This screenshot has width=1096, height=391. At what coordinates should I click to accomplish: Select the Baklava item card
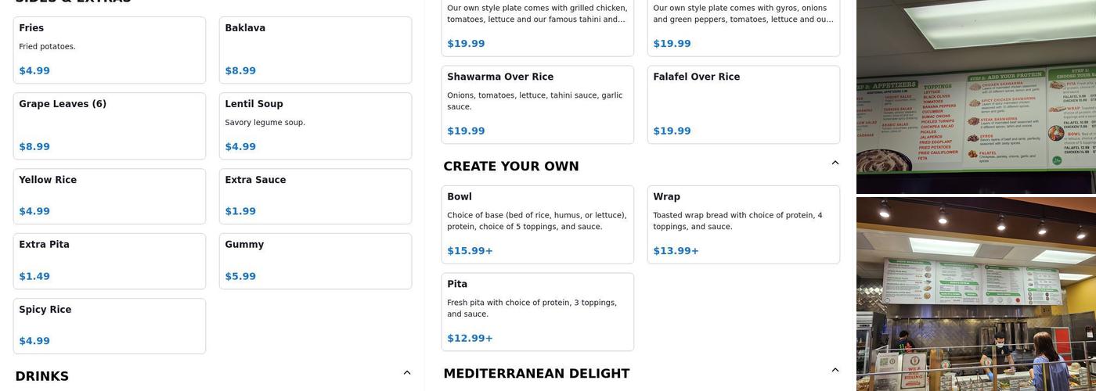point(315,50)
